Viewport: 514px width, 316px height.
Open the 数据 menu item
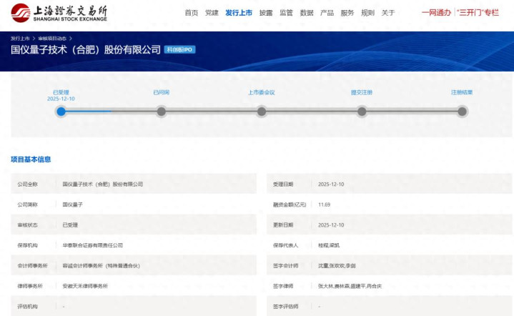coord(307,13)
